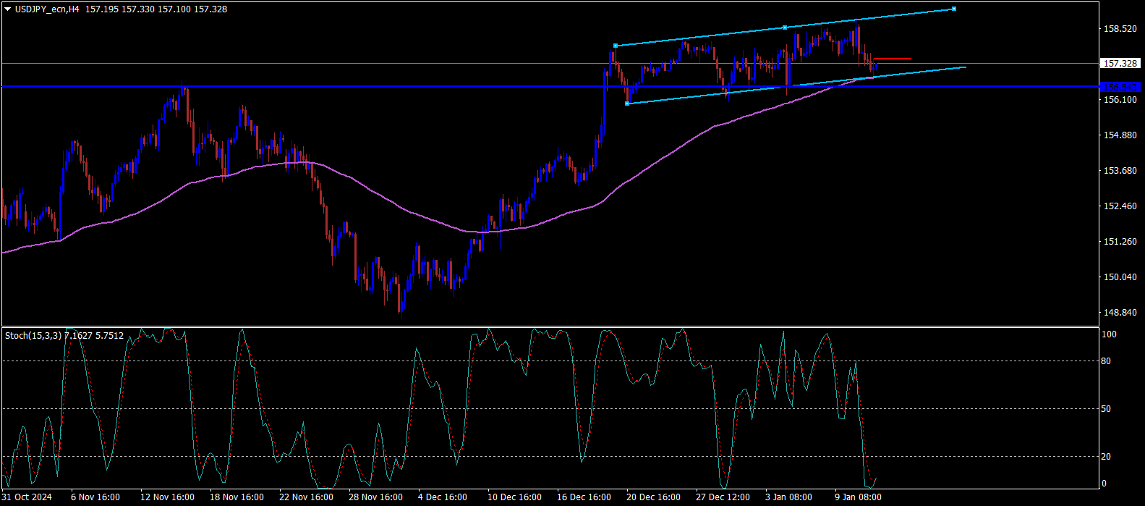
Task: Click the 16 Dec 16:00 time label
Action: coord(584,497)
